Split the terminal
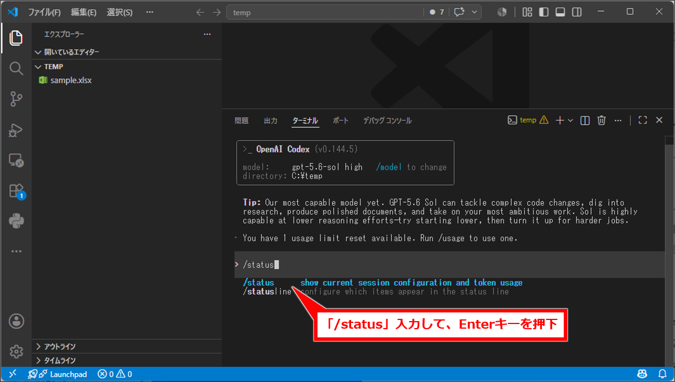675x382 pixels. click(x=585, y=121)
